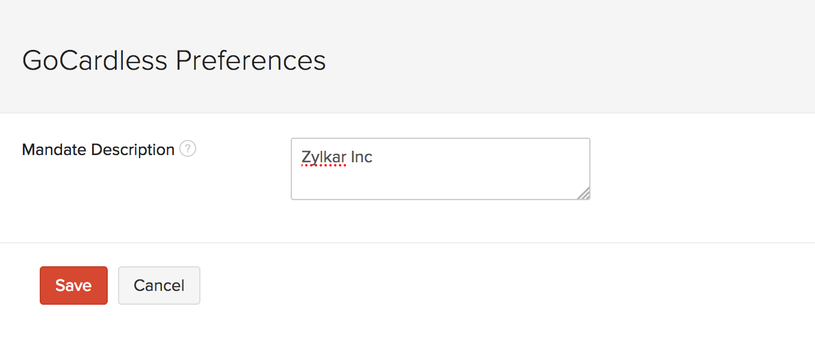Click the misspelled word Zylkar
Image resolution: width=815 pixels, height=345 pixels.
[x=324, y=157]
